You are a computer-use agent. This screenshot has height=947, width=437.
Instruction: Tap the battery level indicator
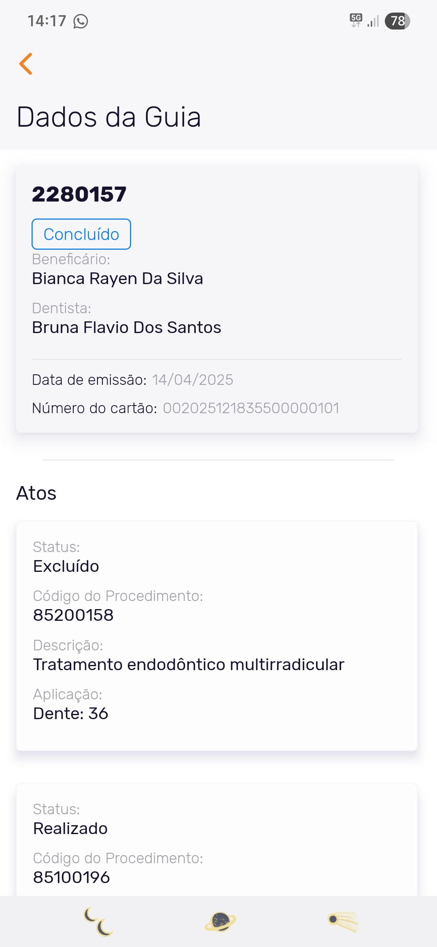[x=397, y=21]
